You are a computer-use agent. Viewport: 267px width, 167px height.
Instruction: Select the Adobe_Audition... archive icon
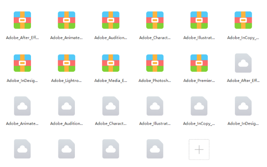111,20
